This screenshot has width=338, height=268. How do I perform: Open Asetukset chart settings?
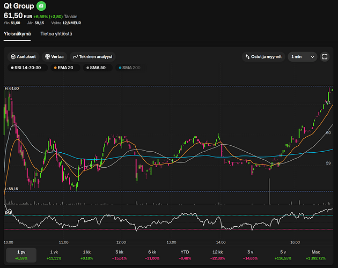coord(23,57)
